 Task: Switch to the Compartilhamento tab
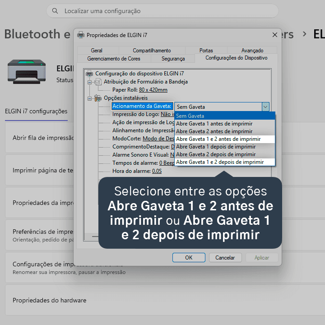pos(152,51)
